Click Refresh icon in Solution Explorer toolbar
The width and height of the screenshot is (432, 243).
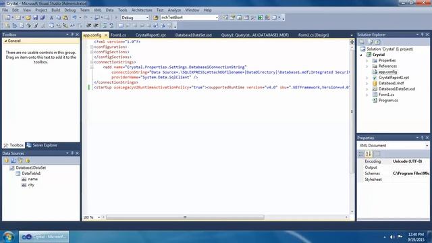pyautogui.click(x=377, y=42)
